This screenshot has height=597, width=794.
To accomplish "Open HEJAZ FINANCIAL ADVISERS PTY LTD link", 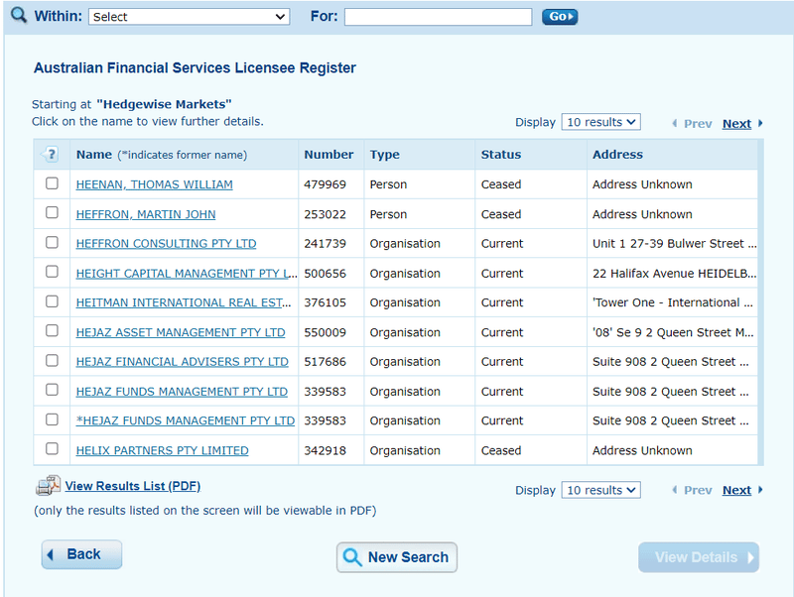I will [183, 362].
